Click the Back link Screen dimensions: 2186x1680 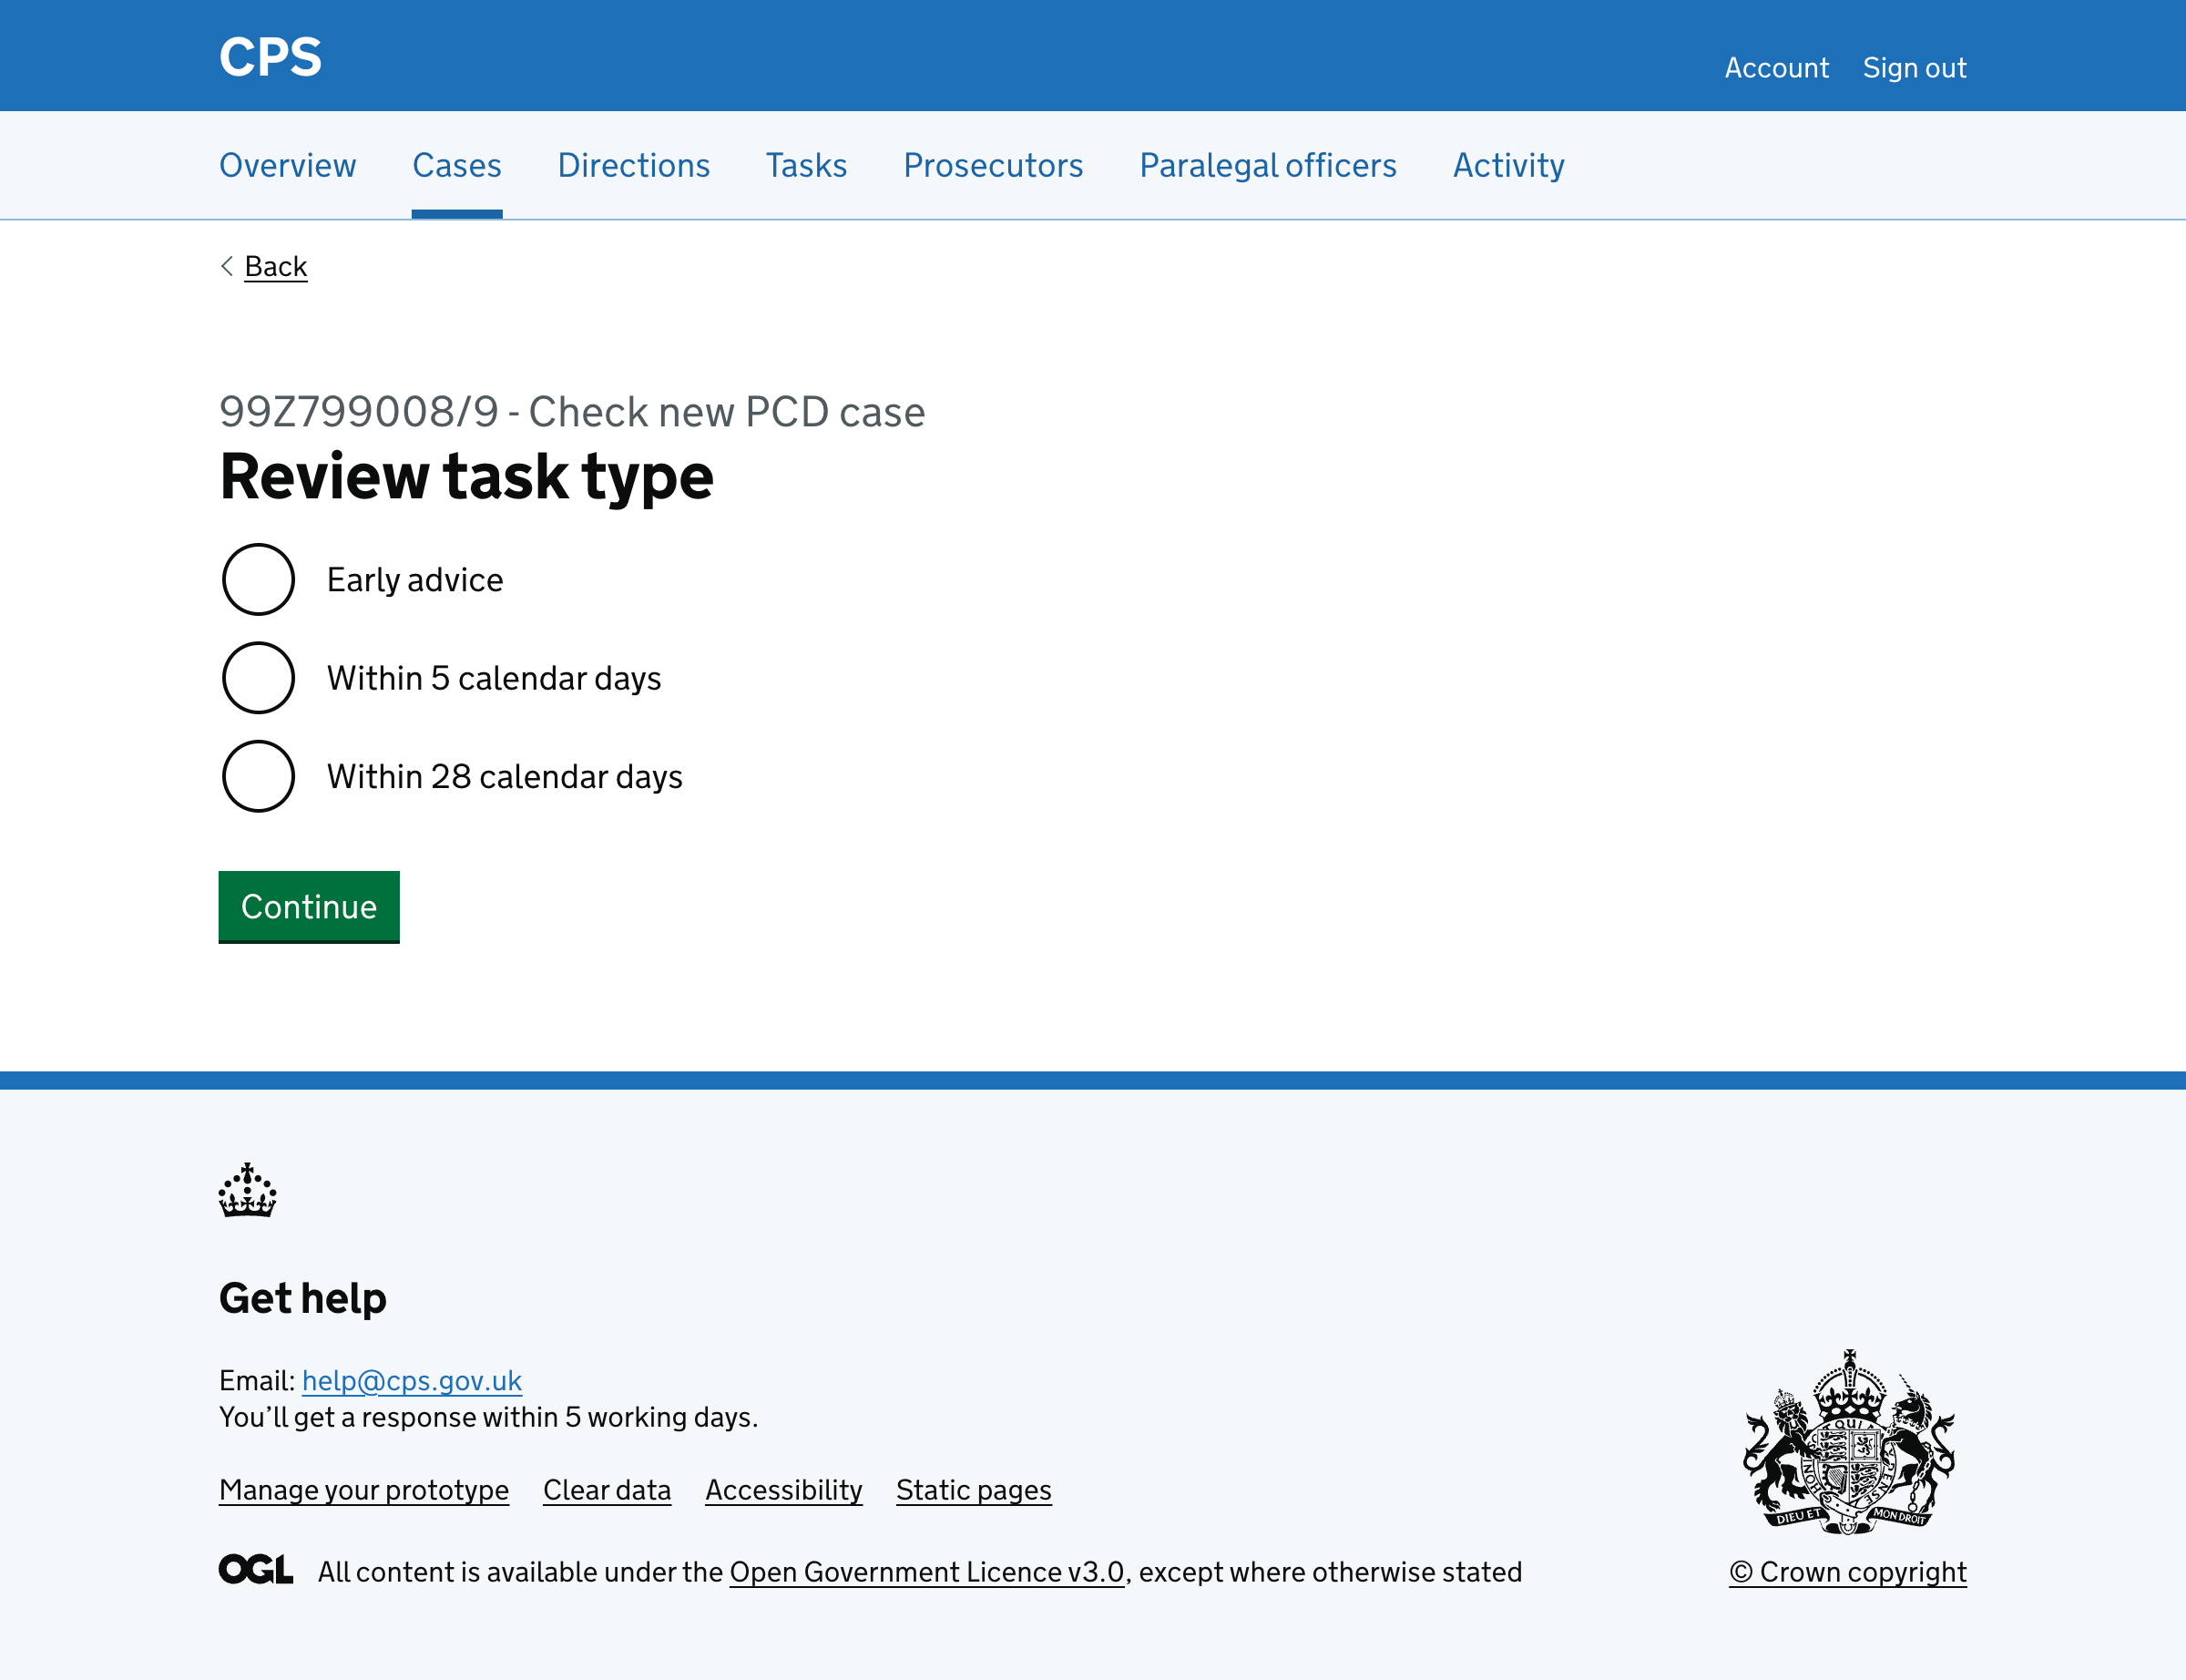(x=275, y=266)
